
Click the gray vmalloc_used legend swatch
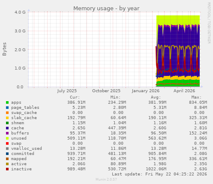pos(7,149)
